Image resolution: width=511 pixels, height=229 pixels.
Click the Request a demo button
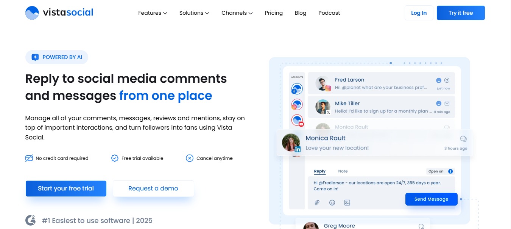(153, 188)
